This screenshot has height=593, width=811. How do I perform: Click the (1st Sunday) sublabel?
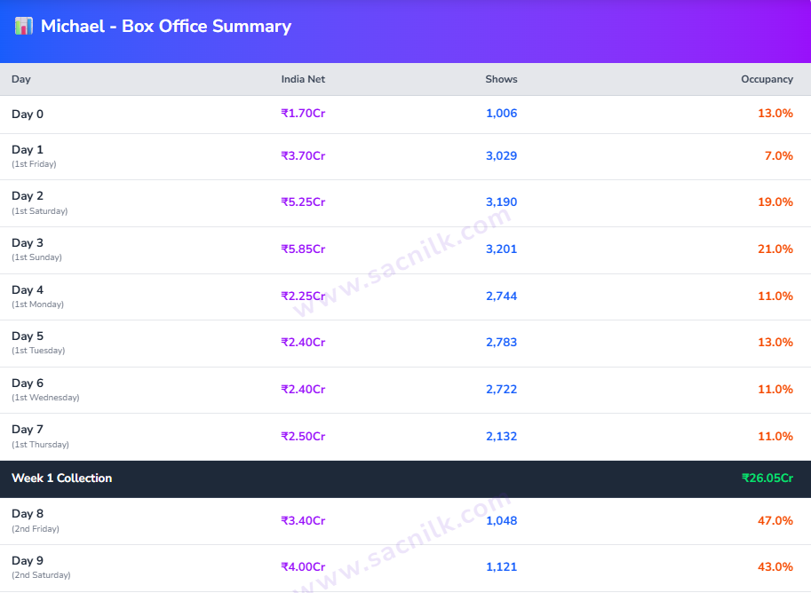36,257
